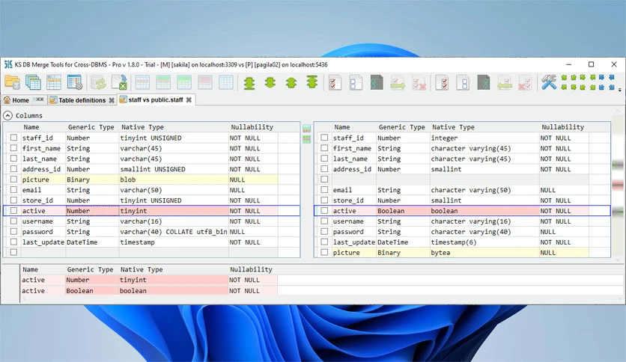Click grid icon with solid red header
626x362 pixels.
[205, 82]
